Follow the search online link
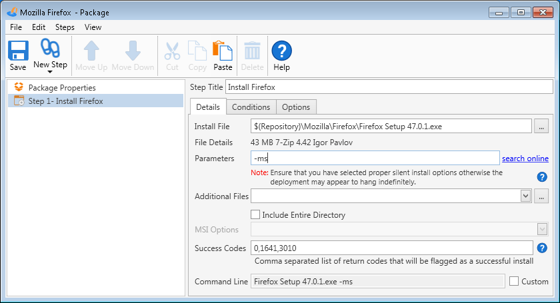The height and width of the screenshot is (303, 560). (525, 158)
